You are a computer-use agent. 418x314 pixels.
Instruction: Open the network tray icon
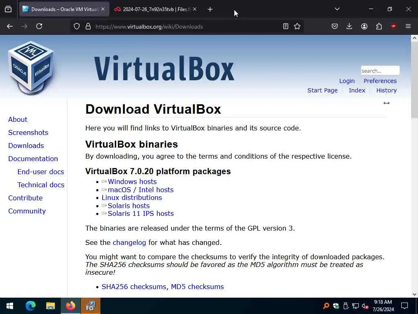[x=355, y=306]
